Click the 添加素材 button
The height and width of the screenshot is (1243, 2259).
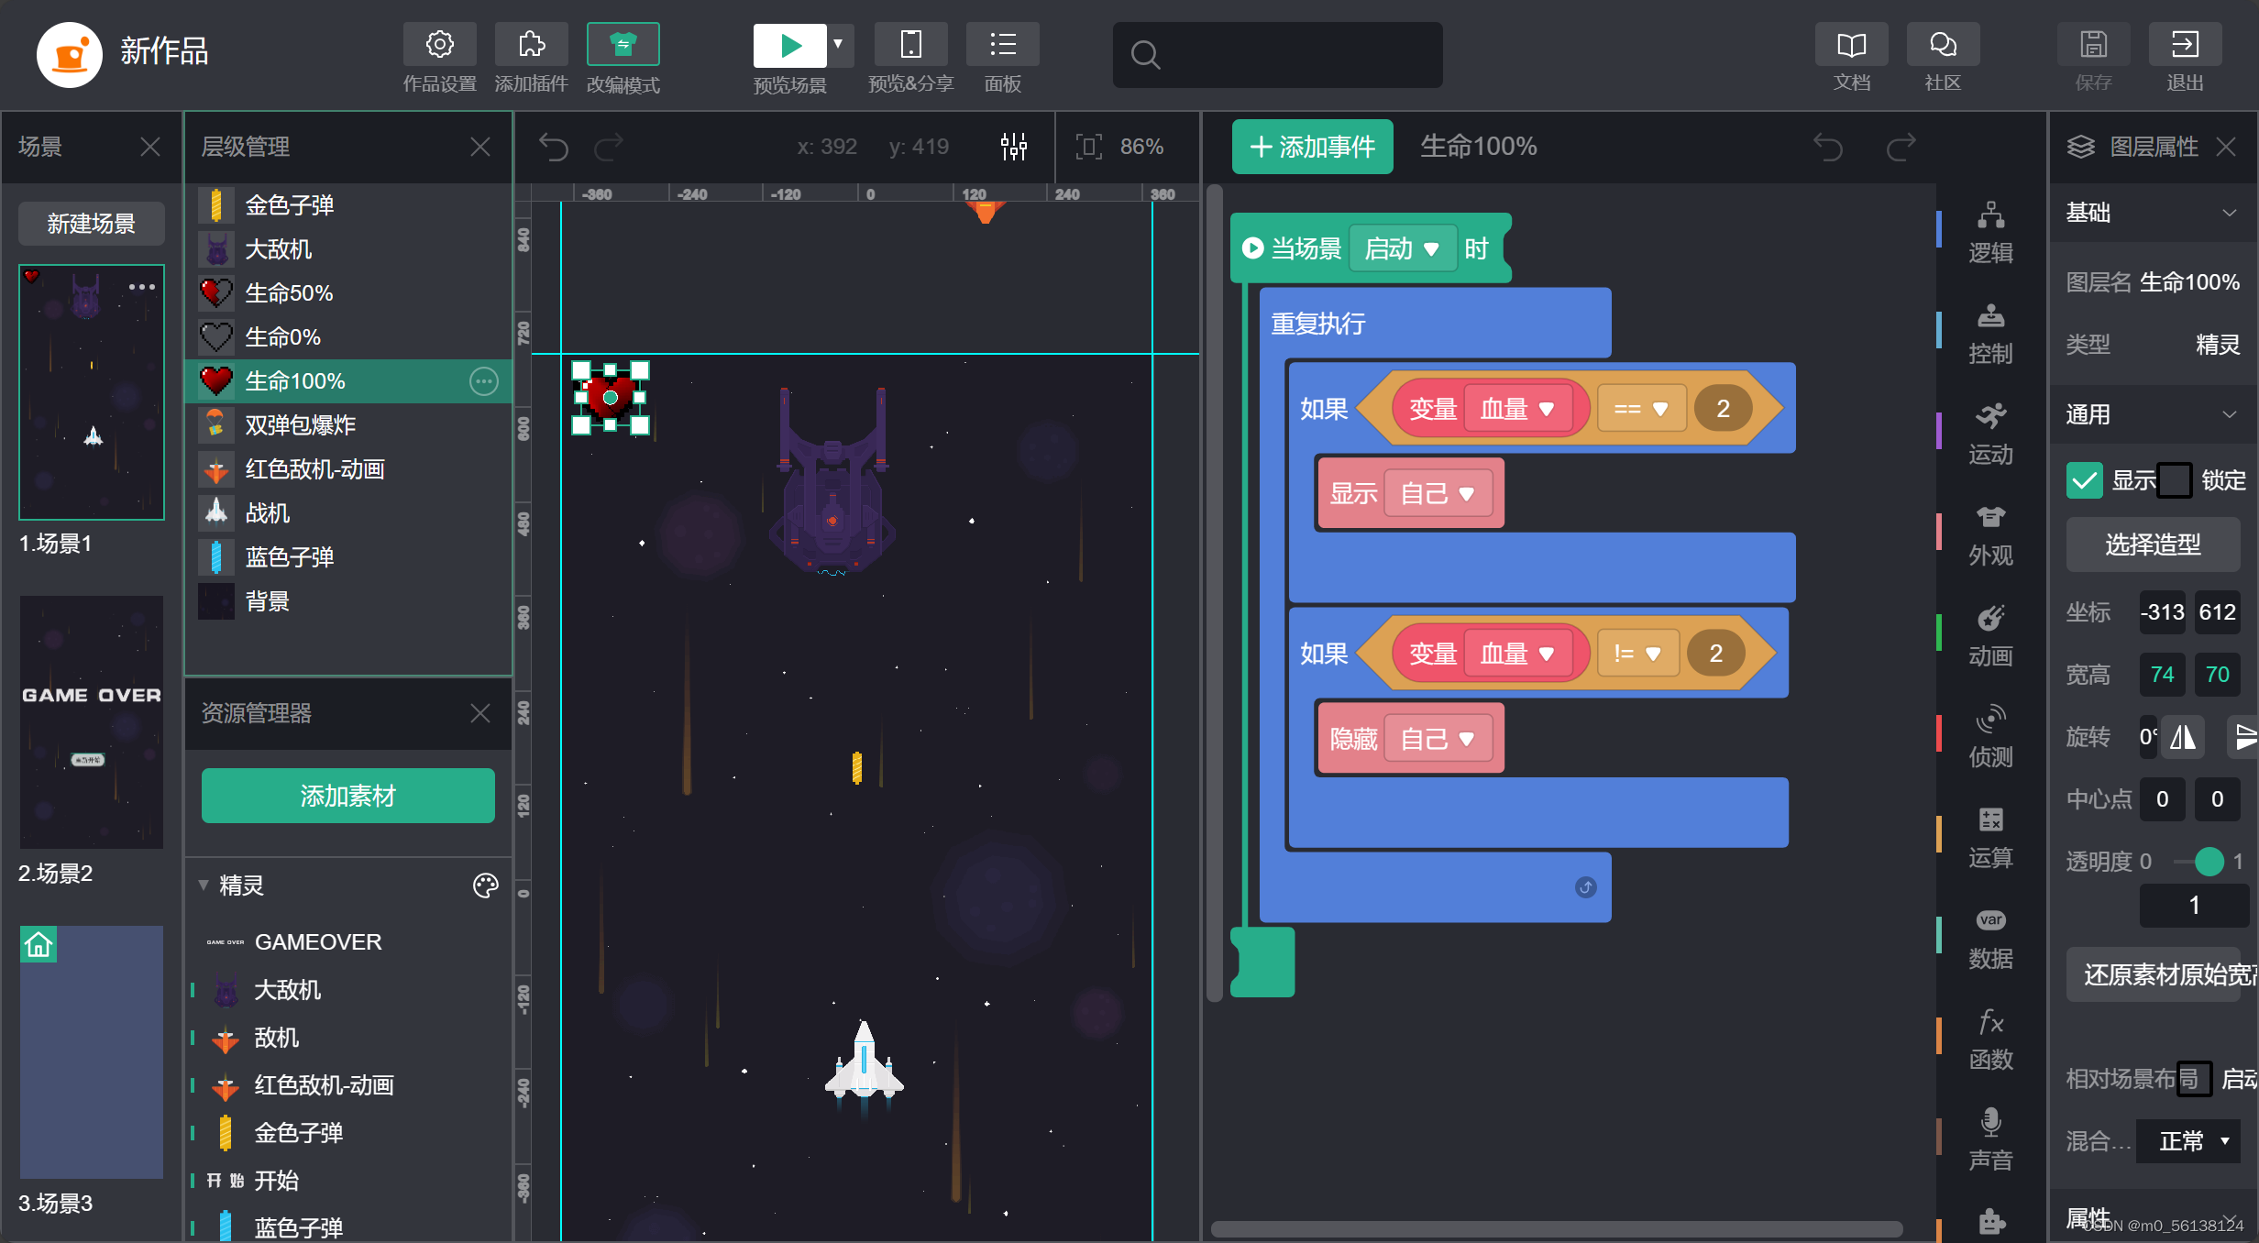point(347,796)
